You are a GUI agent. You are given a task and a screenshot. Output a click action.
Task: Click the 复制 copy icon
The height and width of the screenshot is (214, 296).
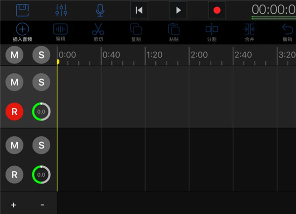point(136,31)
